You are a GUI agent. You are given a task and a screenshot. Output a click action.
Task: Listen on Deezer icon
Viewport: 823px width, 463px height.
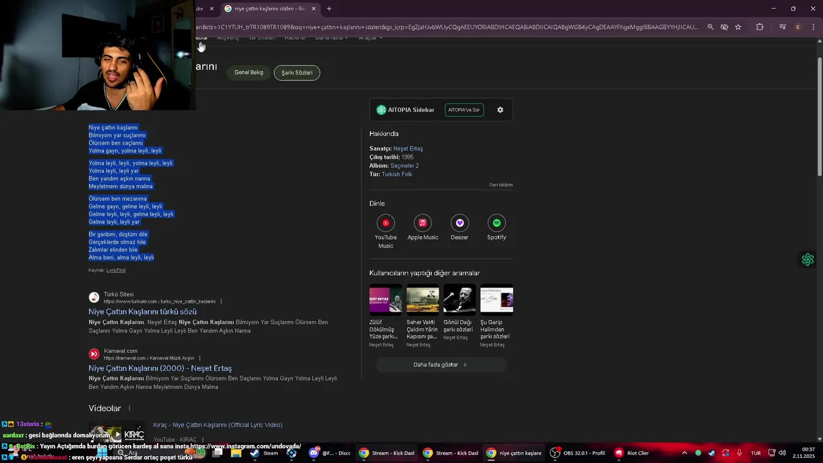(x=460, y=223)
